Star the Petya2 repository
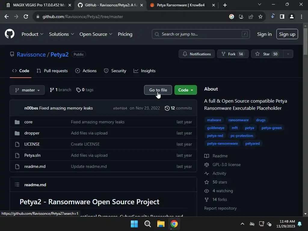308x231 pixels. pos(267,54)
